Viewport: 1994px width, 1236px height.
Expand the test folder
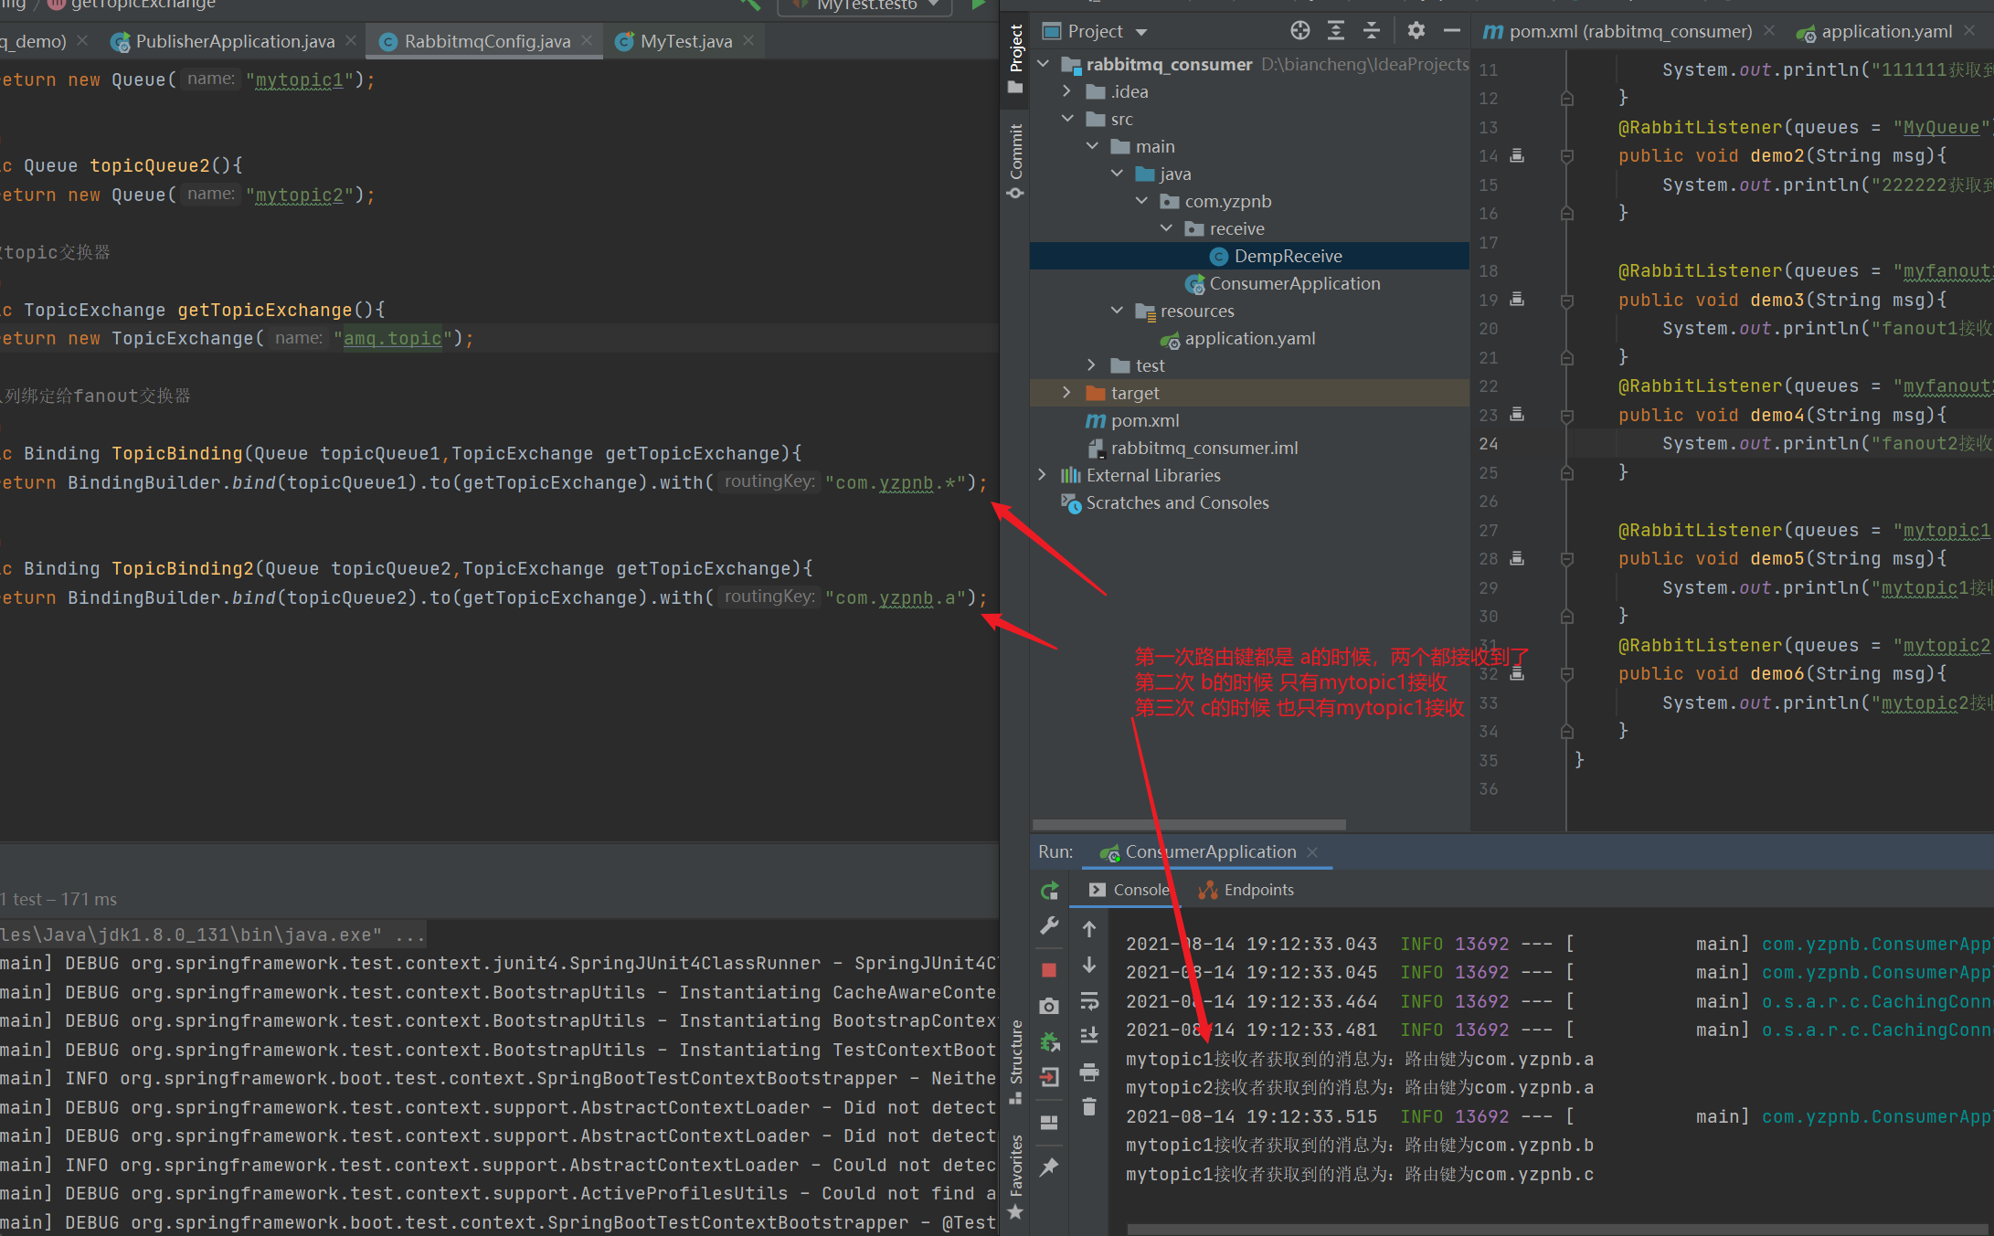coord(1092,365)
